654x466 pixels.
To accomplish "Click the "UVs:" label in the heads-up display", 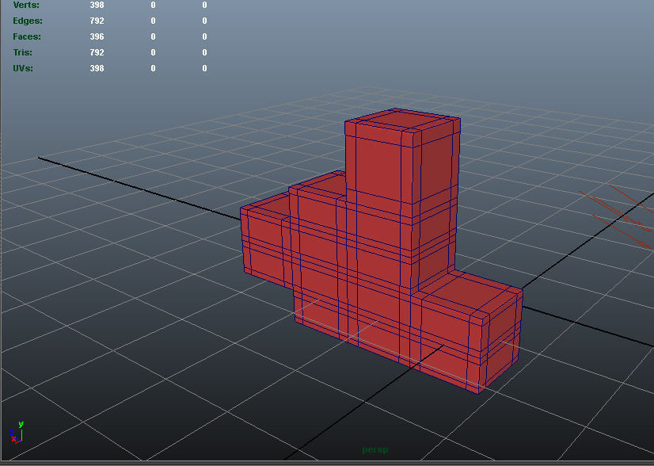I will point(23,68).
